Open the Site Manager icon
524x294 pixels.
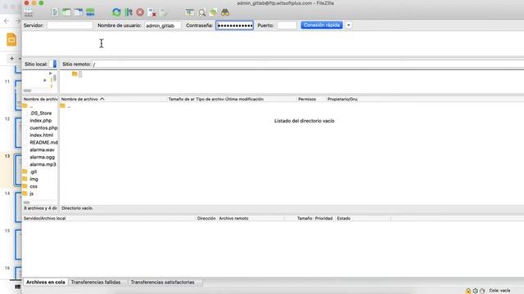[29, 12]
